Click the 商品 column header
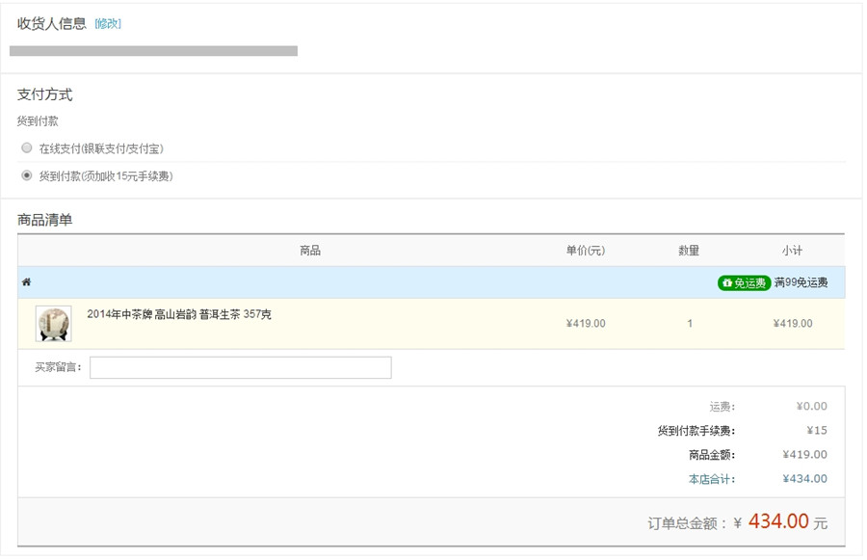The image size is (867, 560). tap(309, 251)
